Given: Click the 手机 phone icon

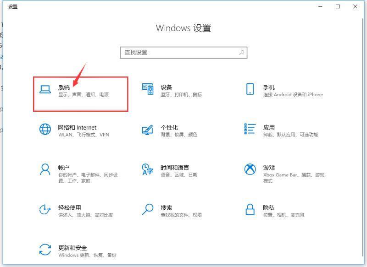Looking at the screenshot, I should [250, 89].
